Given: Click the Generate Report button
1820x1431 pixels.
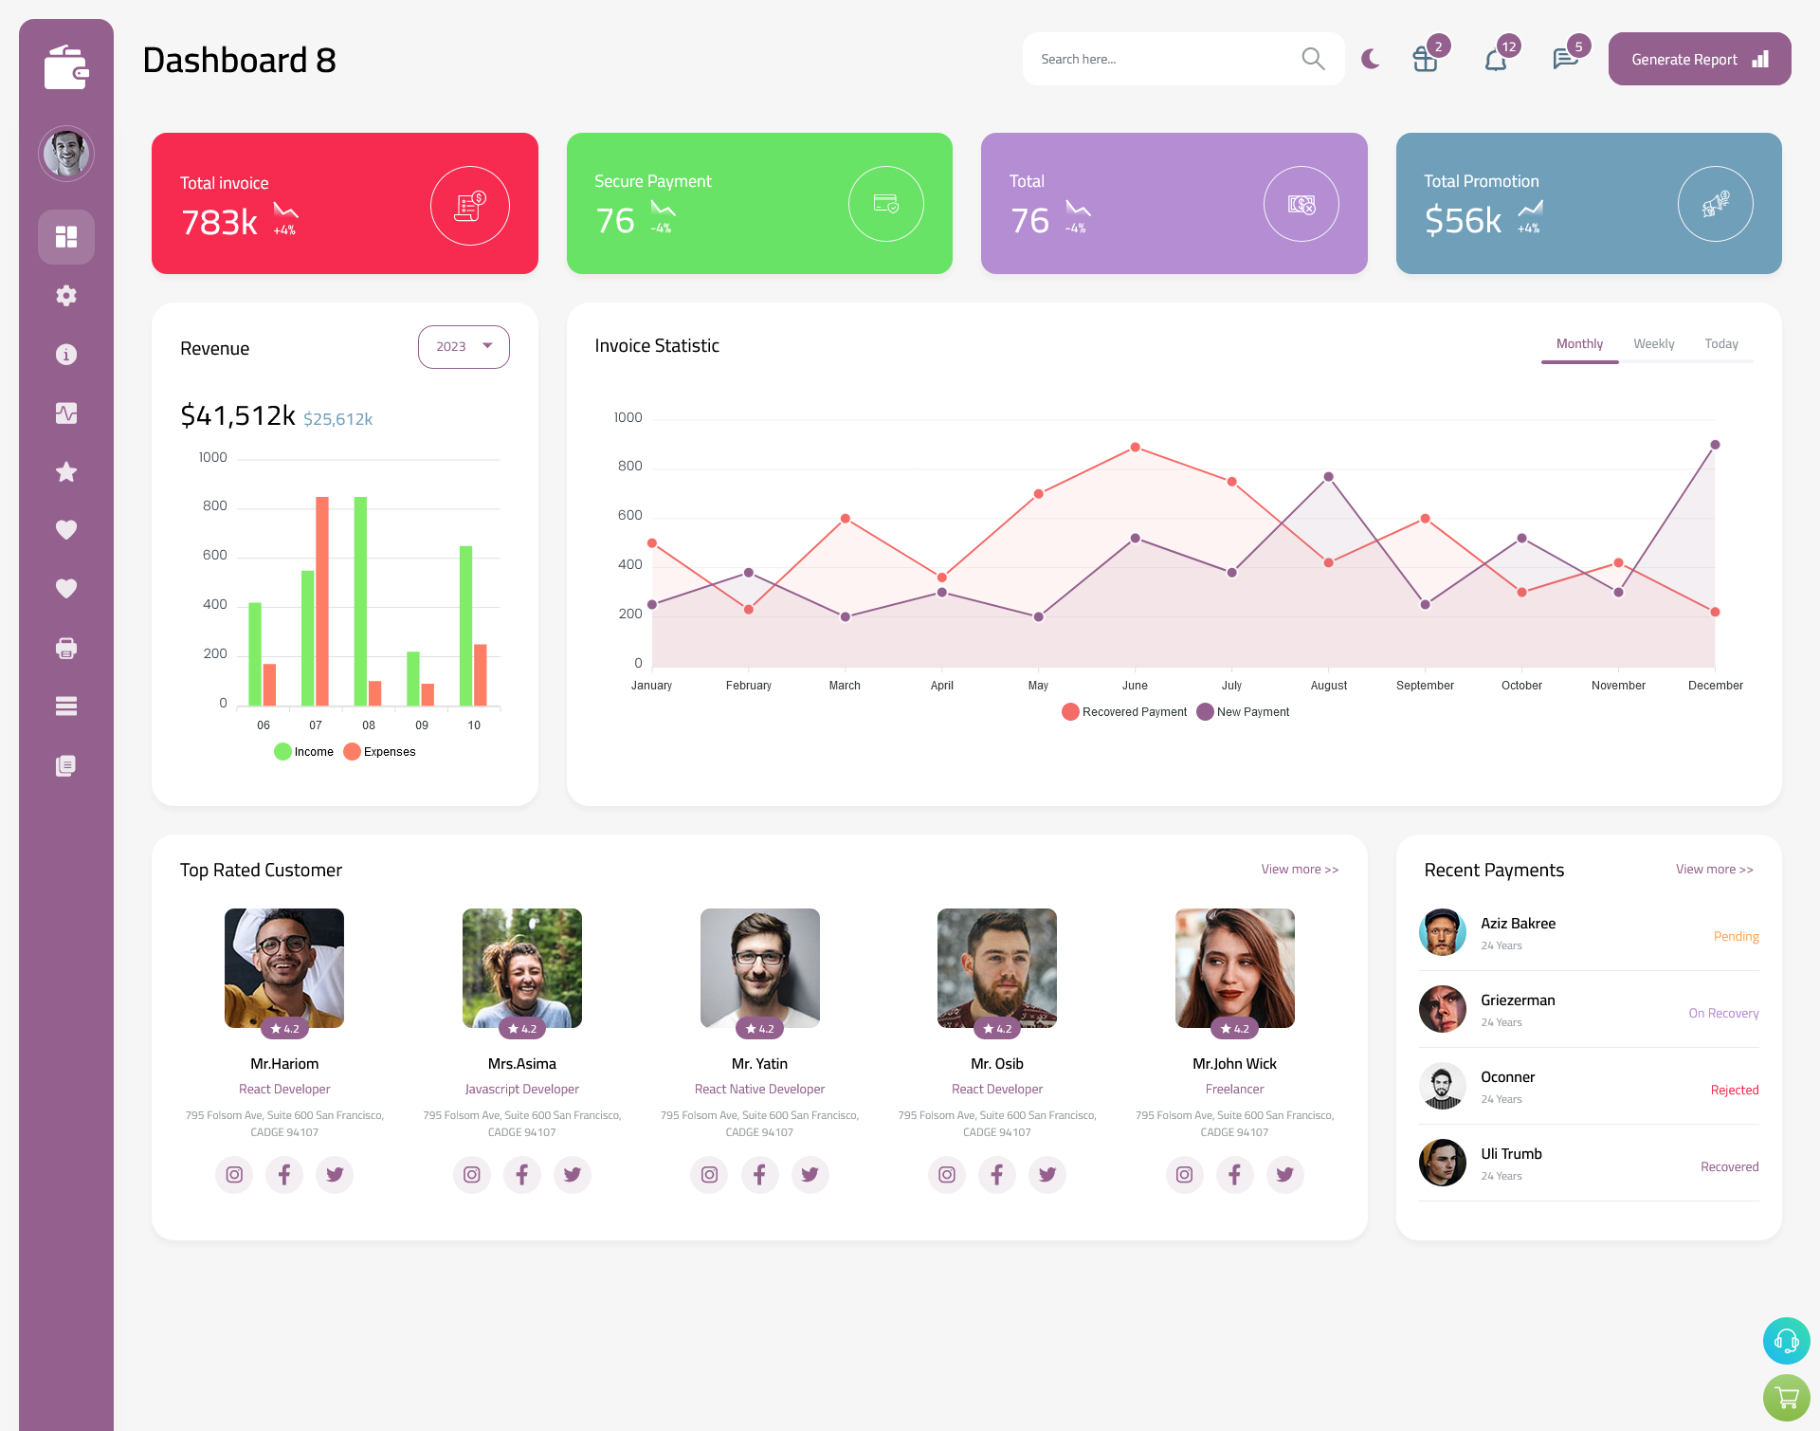Looking at the screenshot, I should (x=1696, y=59).
